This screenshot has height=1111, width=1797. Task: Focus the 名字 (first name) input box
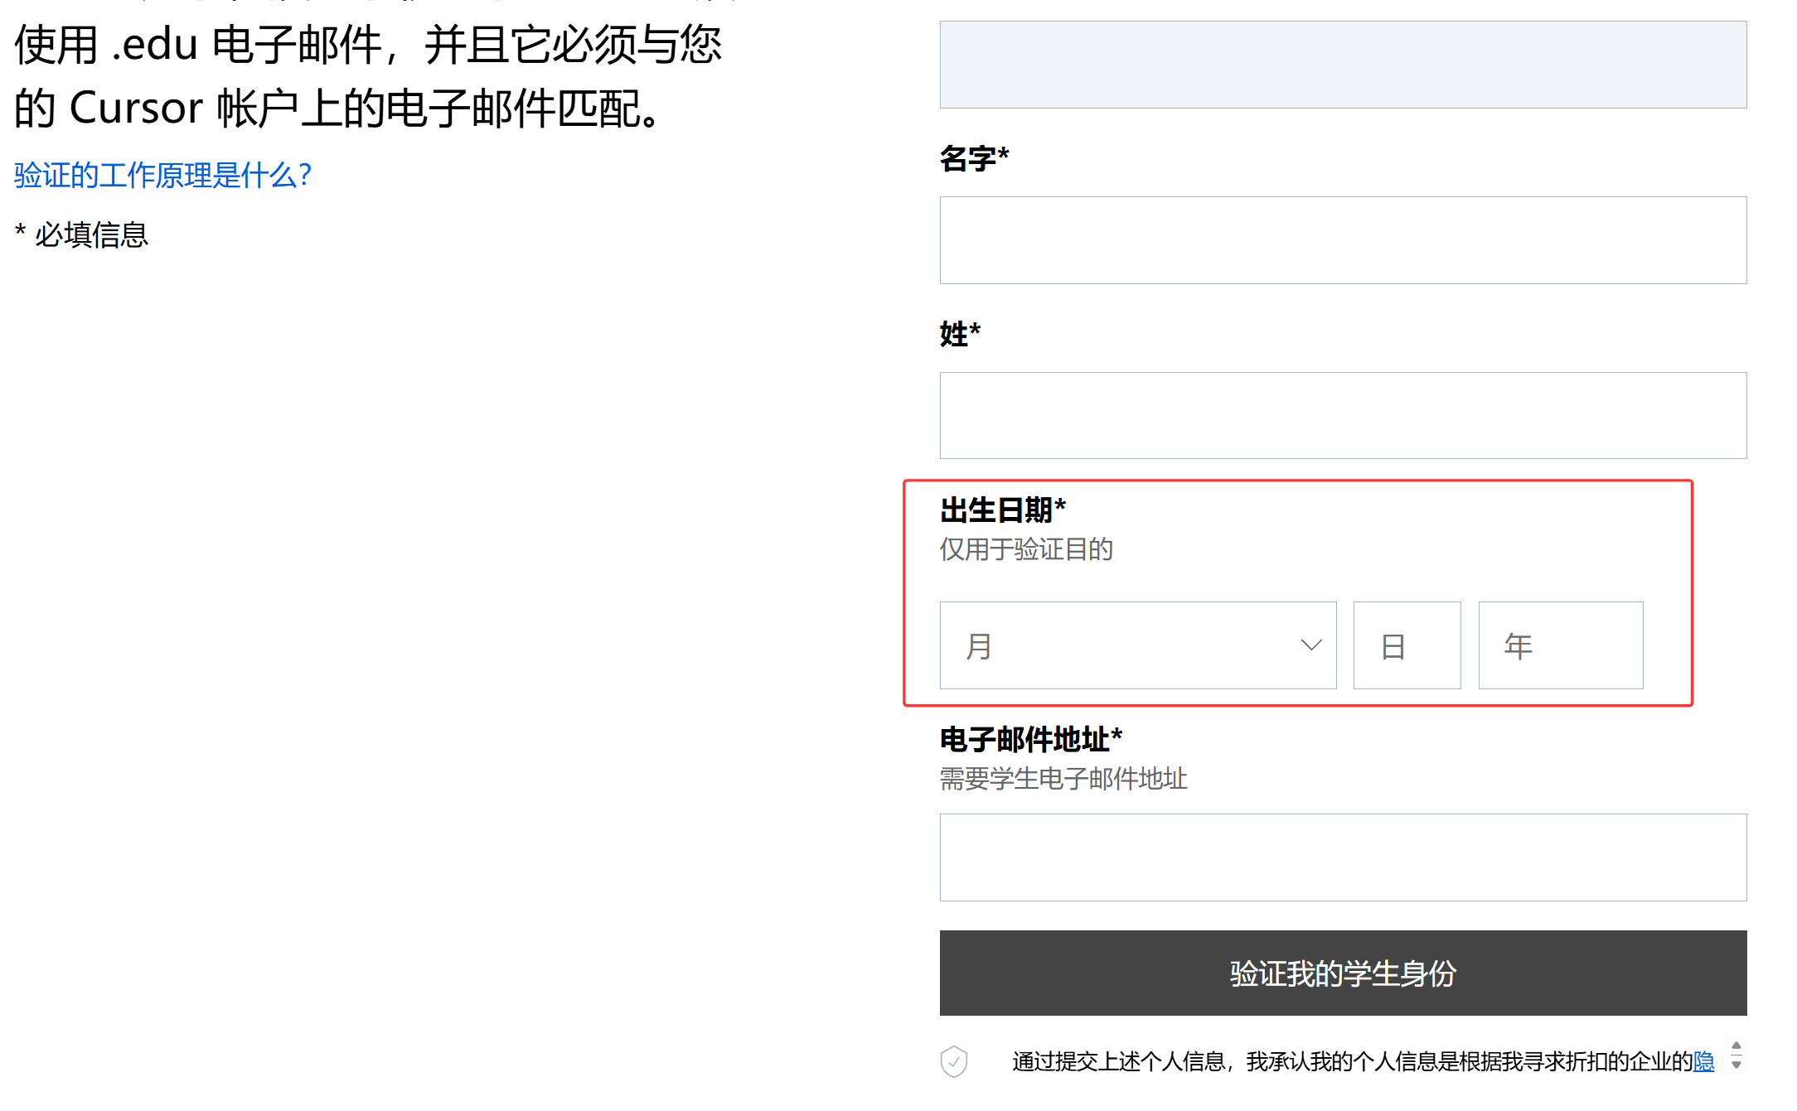1343,240
